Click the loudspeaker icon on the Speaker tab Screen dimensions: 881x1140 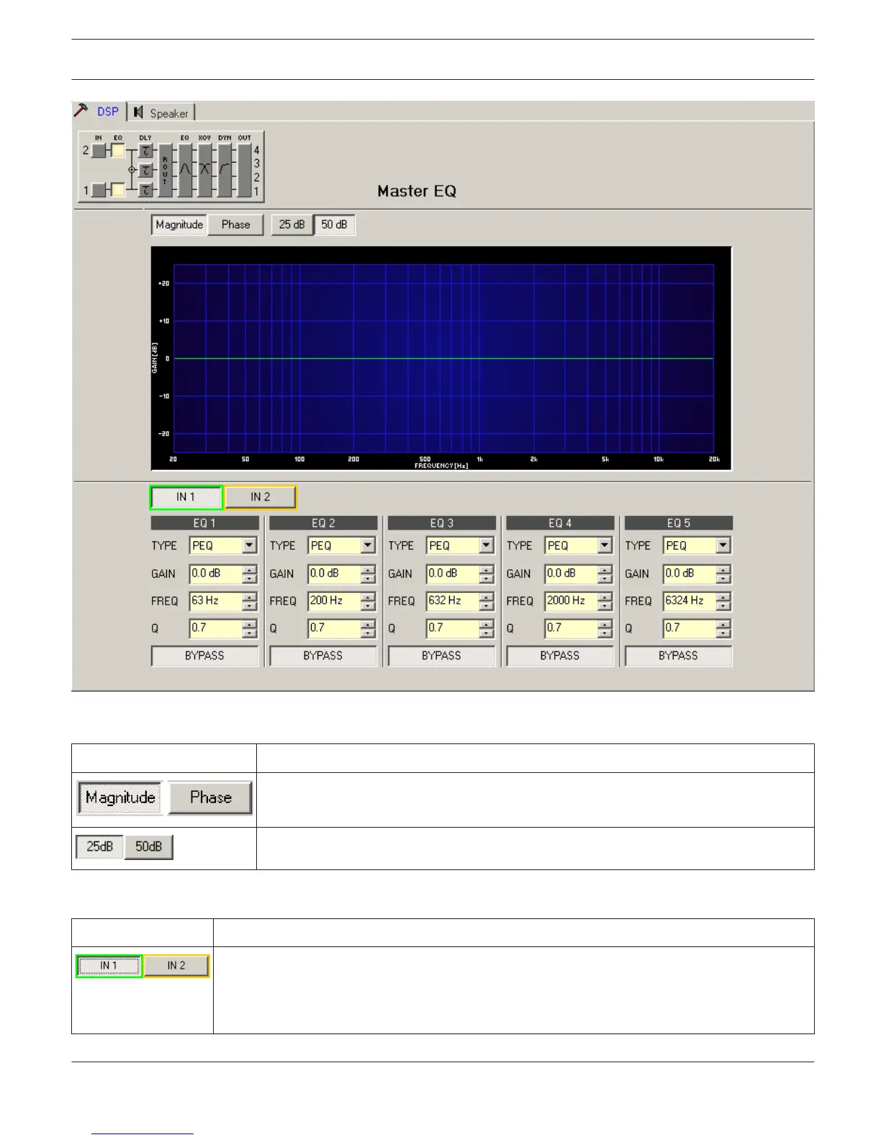[x=138, y=112]
